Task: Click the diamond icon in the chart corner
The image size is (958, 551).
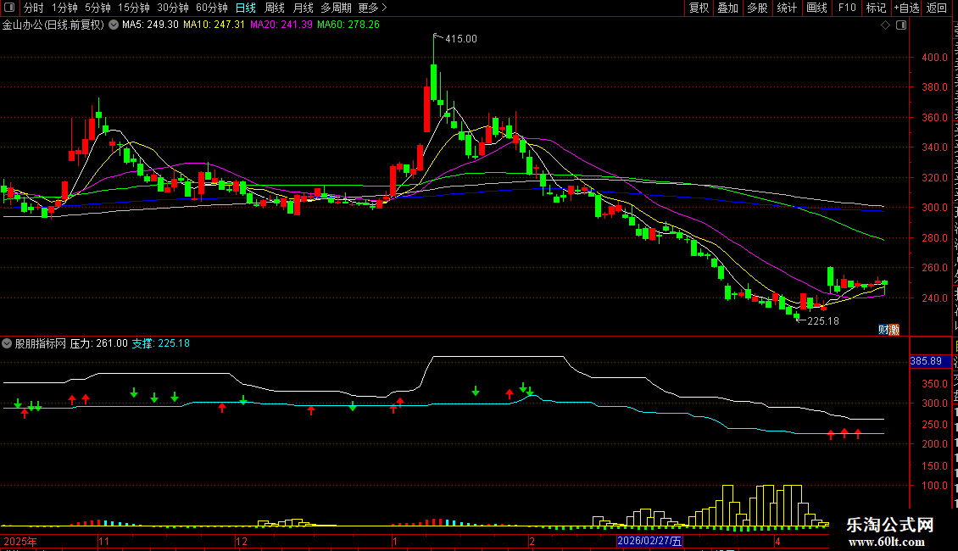Action: 885,25
